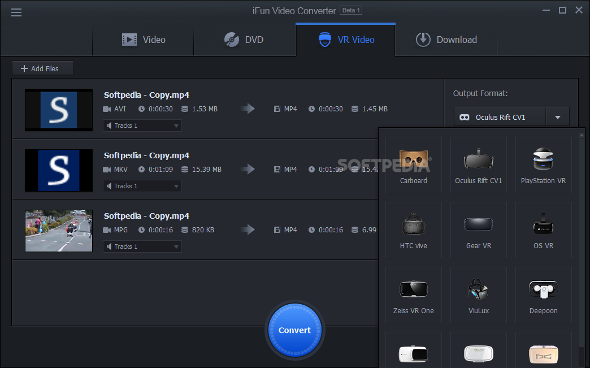Click the 15.39 MB source size
The image size is (590, 368).
[x=207, y=170]
